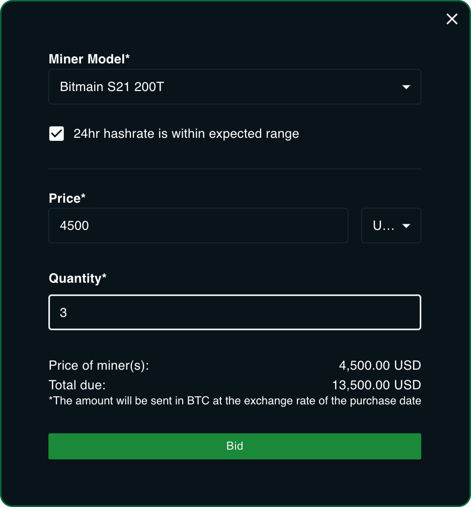Expand the currency dropdown beside the price field
This screenshot has width=471, height=507.
coord(391,225)
